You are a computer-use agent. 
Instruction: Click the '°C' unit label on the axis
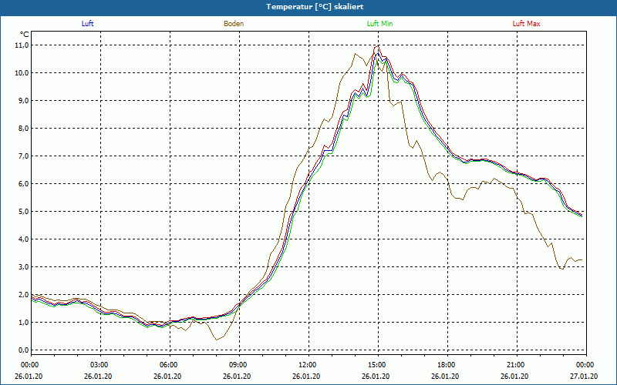(x=25, y=35)
